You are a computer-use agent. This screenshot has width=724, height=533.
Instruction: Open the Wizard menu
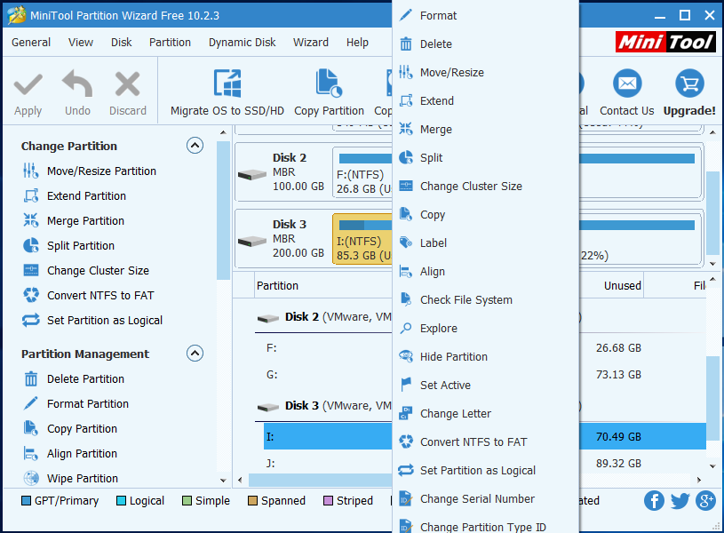coord(311,43)
